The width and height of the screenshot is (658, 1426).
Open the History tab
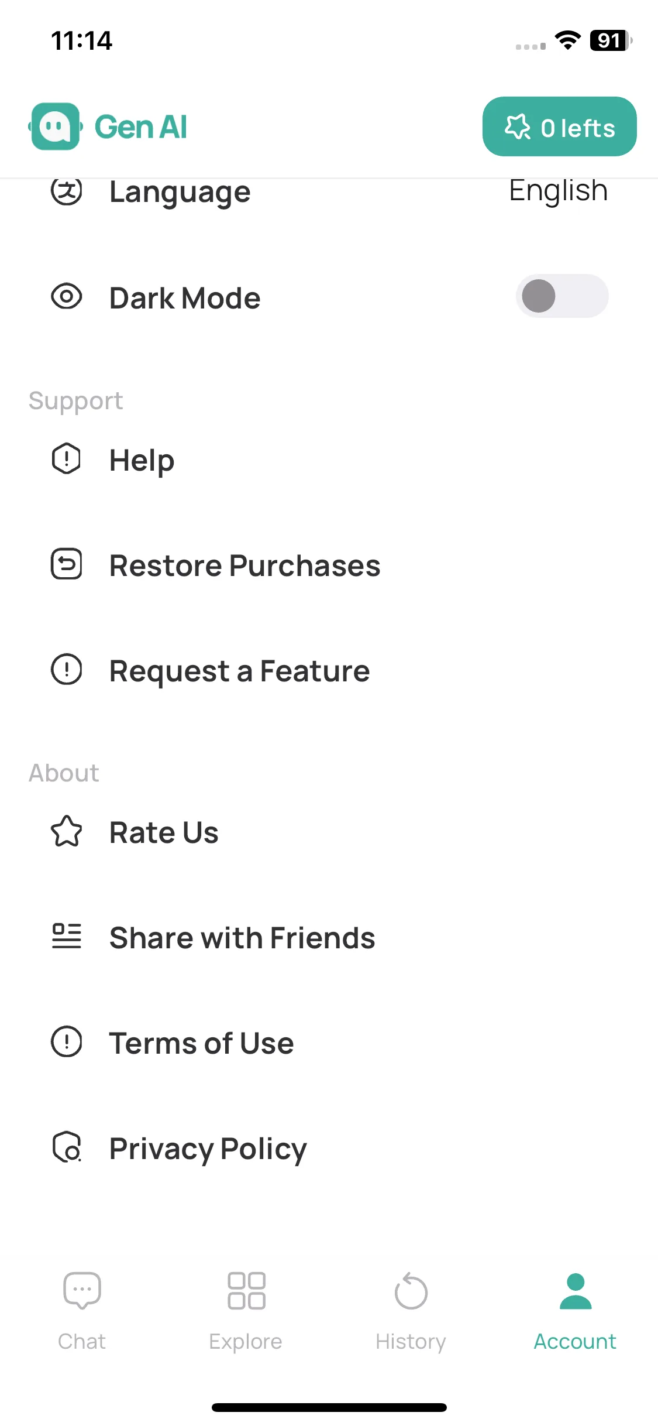tap(411, 1311)
